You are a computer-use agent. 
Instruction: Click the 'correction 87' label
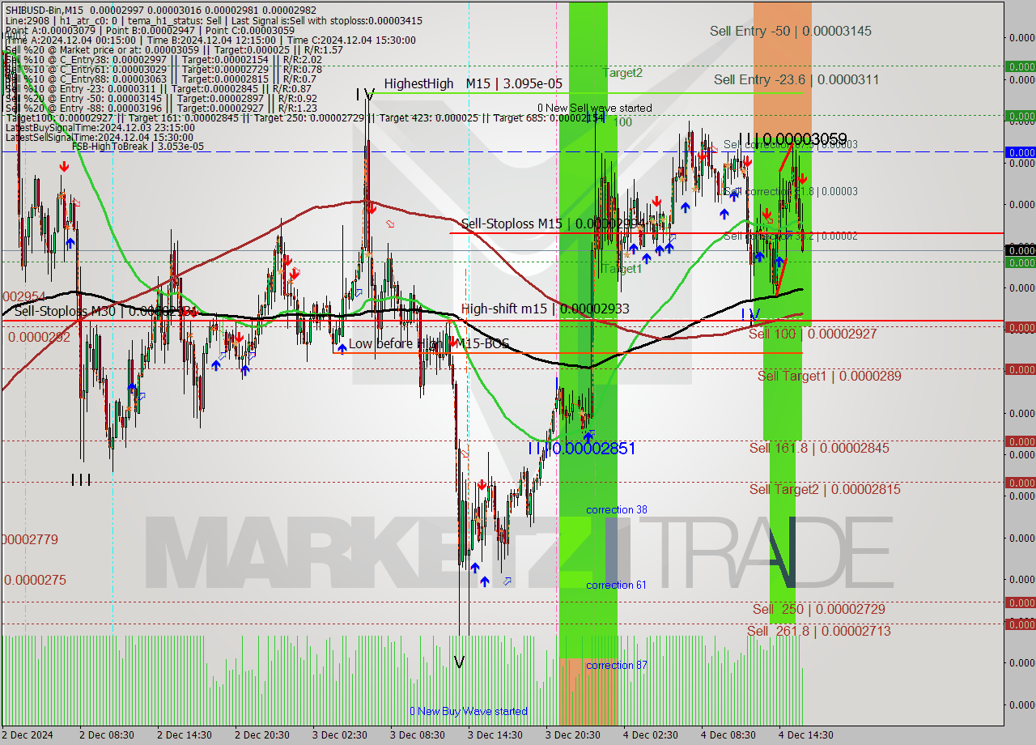617,665
